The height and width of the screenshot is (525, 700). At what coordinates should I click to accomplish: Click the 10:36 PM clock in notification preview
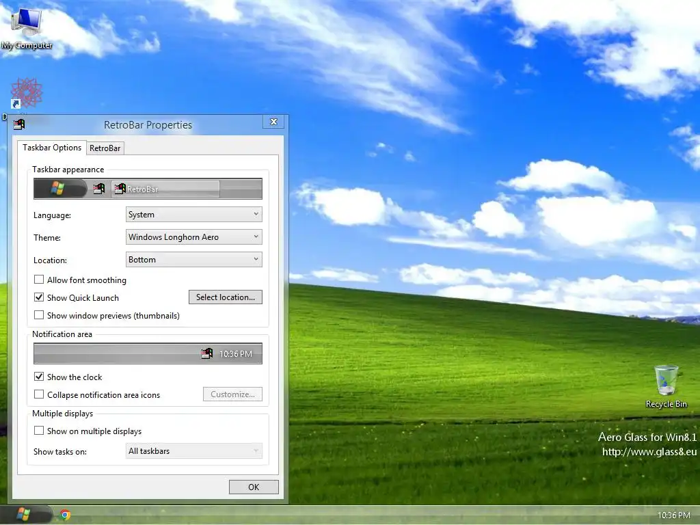coord(236,354)
